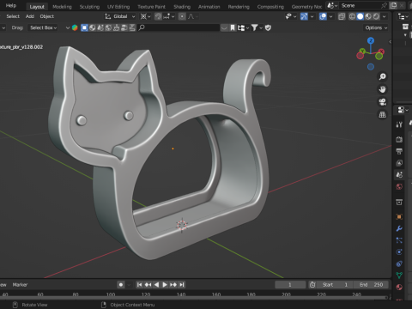
Task: Toggle X-ray mode
Action: (x=342, y=16)
